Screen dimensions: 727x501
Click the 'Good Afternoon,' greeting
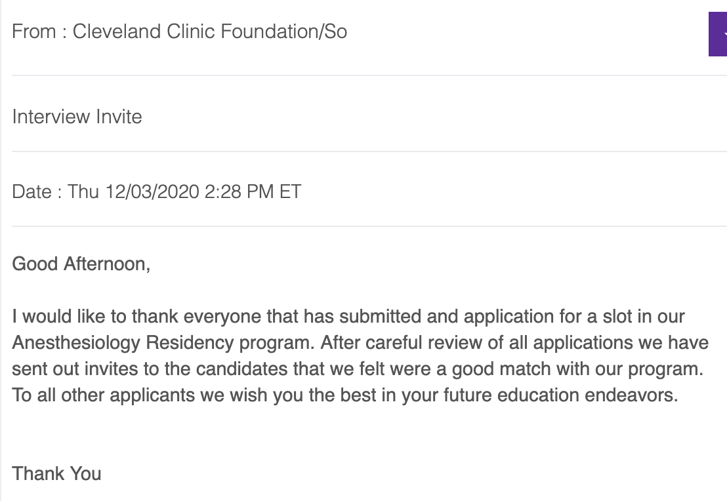pyautogui.click(x=81, y=264)
